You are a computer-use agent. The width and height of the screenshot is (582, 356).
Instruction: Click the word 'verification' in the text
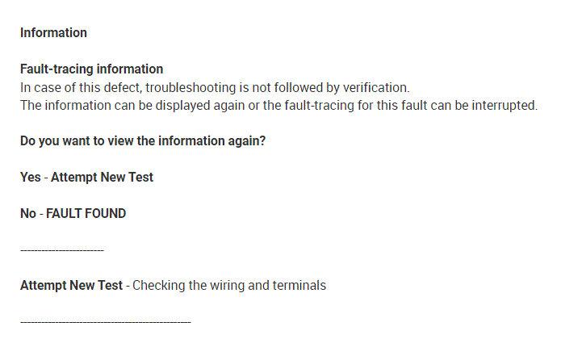(x=376, y=87)
